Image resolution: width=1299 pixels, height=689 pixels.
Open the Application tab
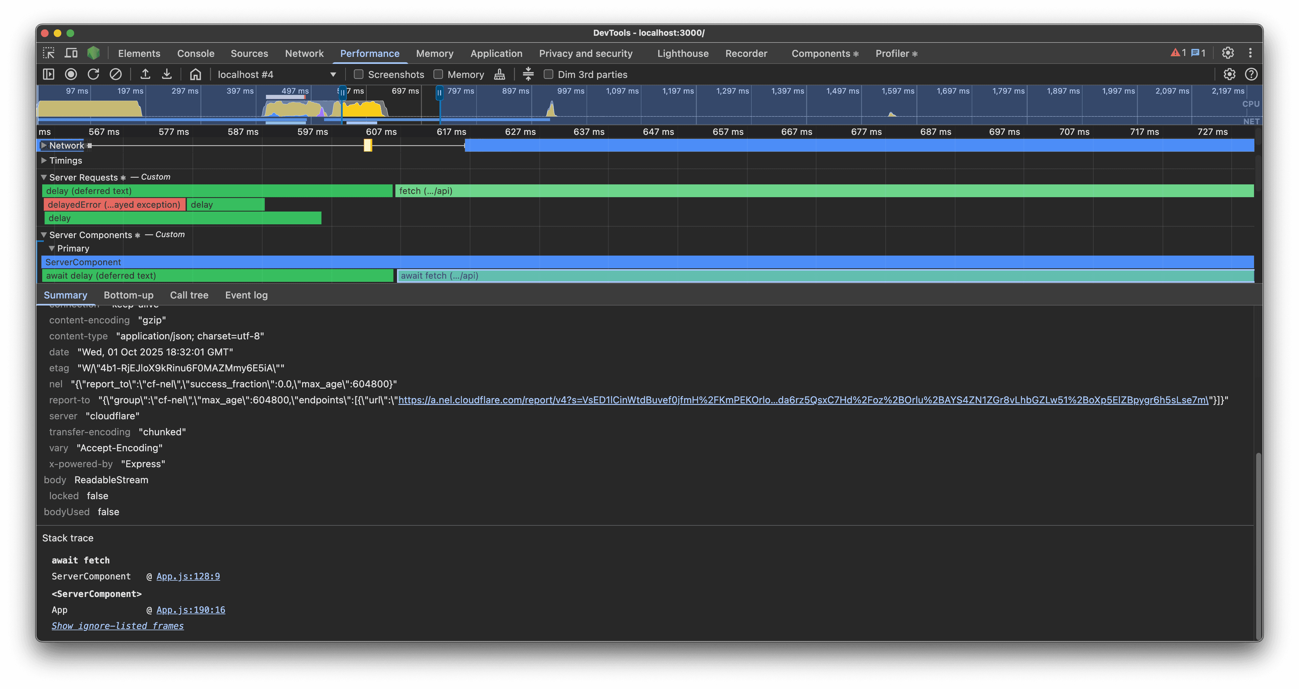coord(496,53)
